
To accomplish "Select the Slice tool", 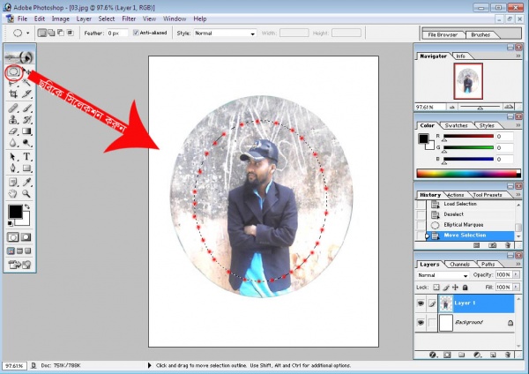I will [26, 93].
